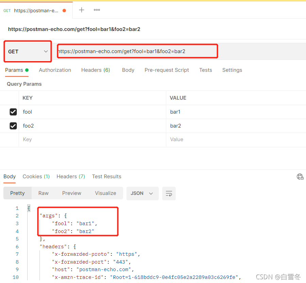Switch to the Authorization tab
Image resolution: width=306 pixels, height=283 pixels.
(55, 70)
